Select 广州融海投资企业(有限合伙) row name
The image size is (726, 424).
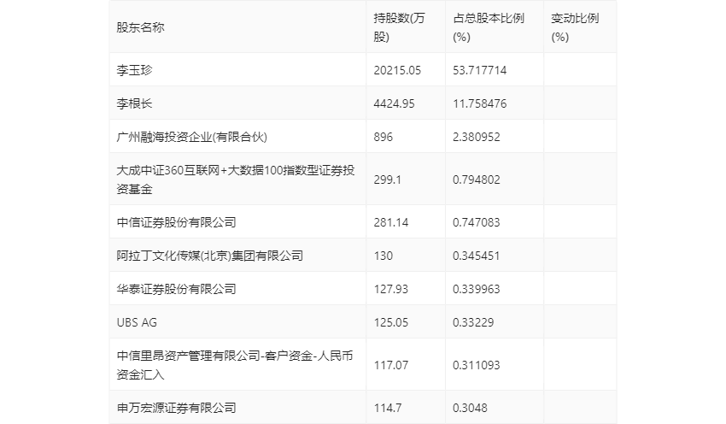191,137
